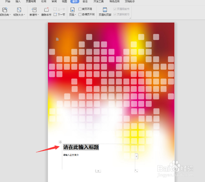Click the title placeholder 请在此输入标题
Screen dimensions: 205x182
pyautogui.click(x=81, y=147)
